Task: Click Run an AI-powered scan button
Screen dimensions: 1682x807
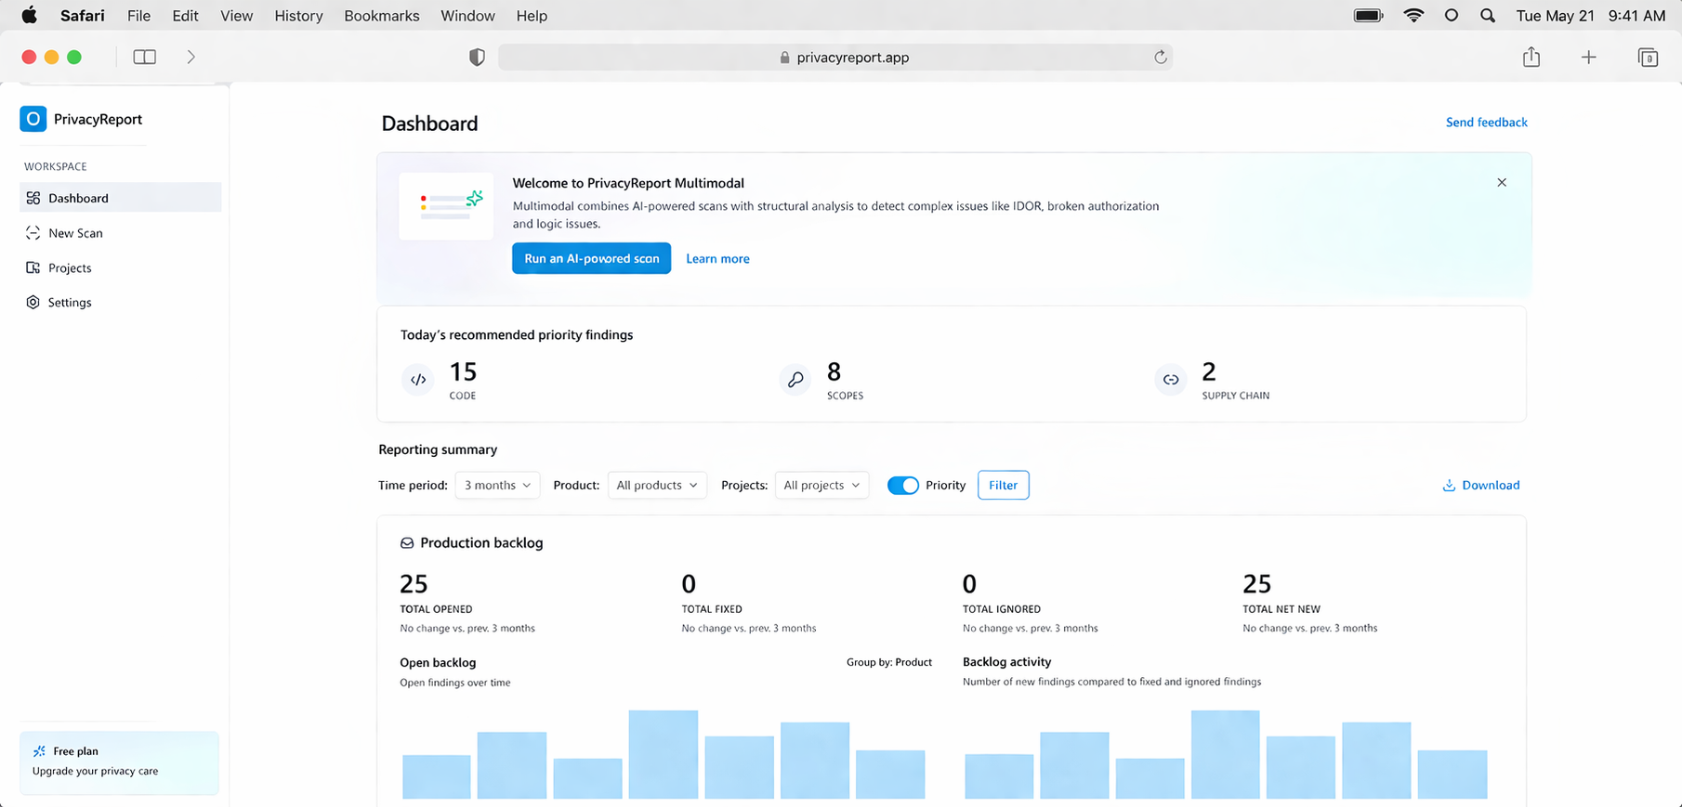Action: 591,258
